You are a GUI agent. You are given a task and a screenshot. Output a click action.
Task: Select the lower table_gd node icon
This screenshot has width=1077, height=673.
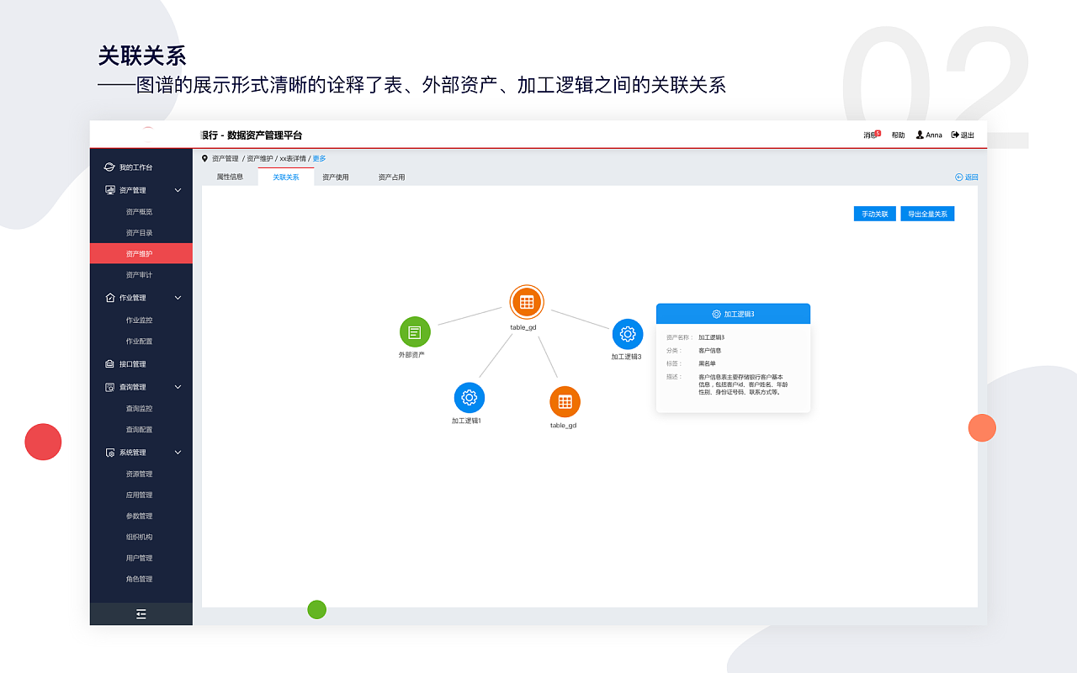[565, 402]
